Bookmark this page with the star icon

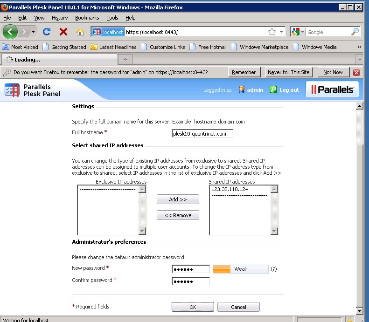(x=272, y=32)
